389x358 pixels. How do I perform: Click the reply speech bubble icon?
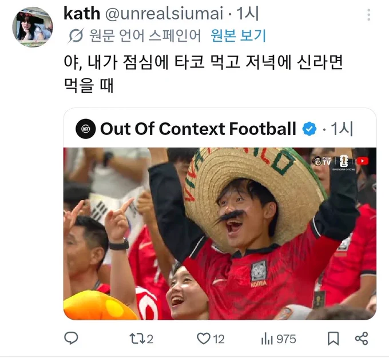pyautogui.click(x=71, y=339)
